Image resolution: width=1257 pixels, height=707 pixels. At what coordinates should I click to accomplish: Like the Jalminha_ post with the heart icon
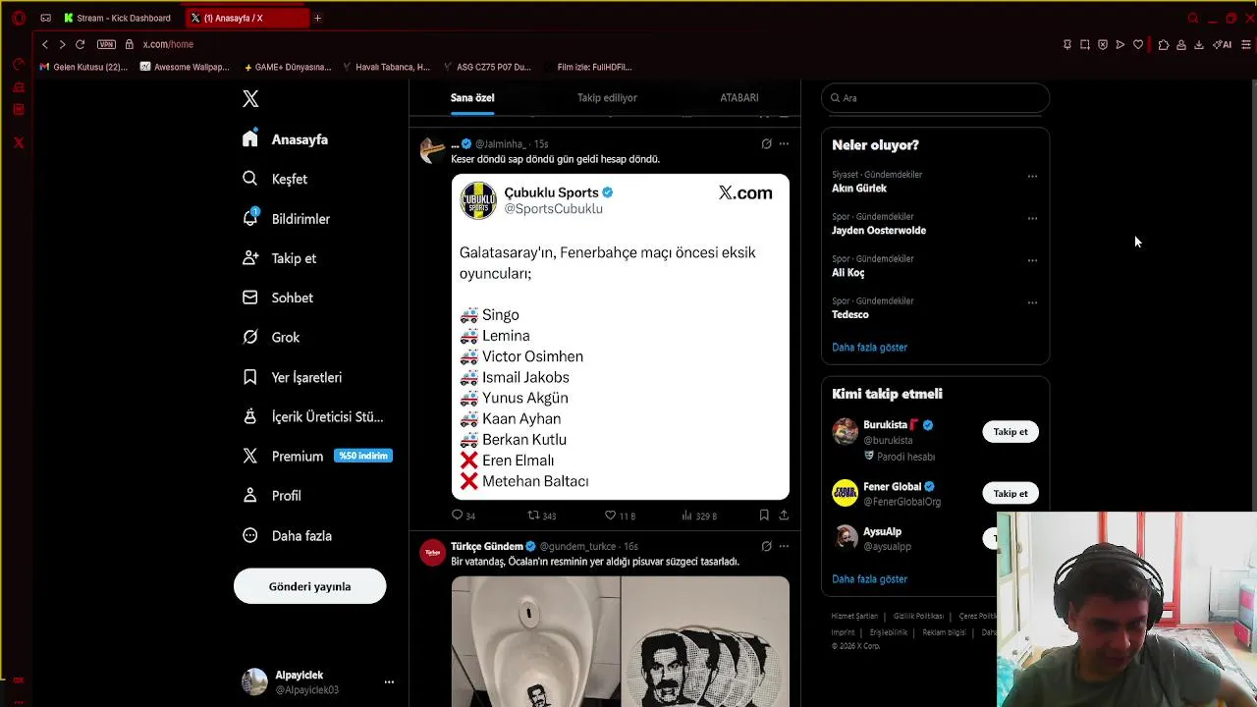point(610,515)
